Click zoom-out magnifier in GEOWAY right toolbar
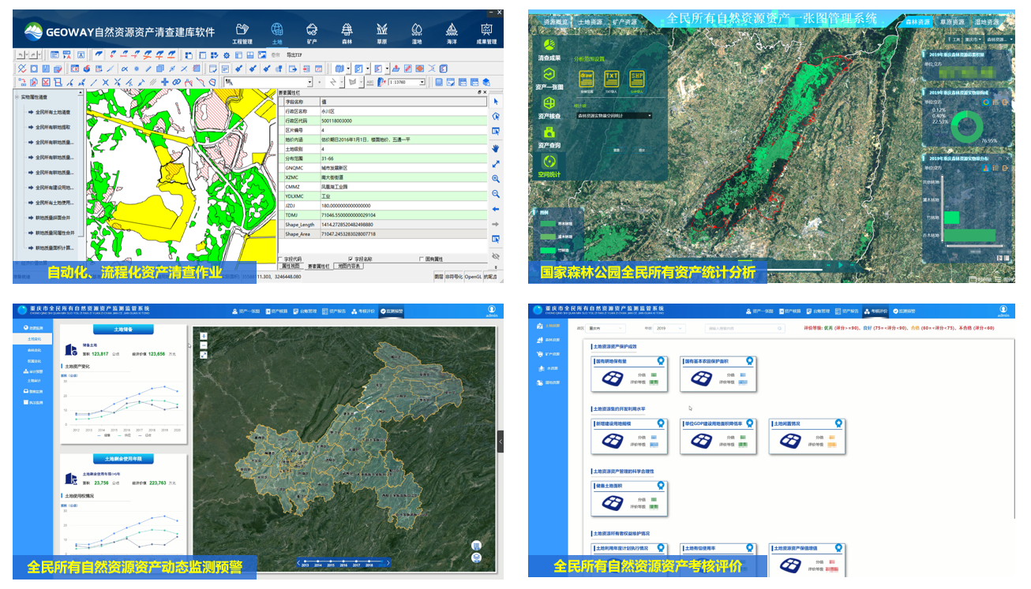This screenshot has width=1031, height=589. [496, 194]
